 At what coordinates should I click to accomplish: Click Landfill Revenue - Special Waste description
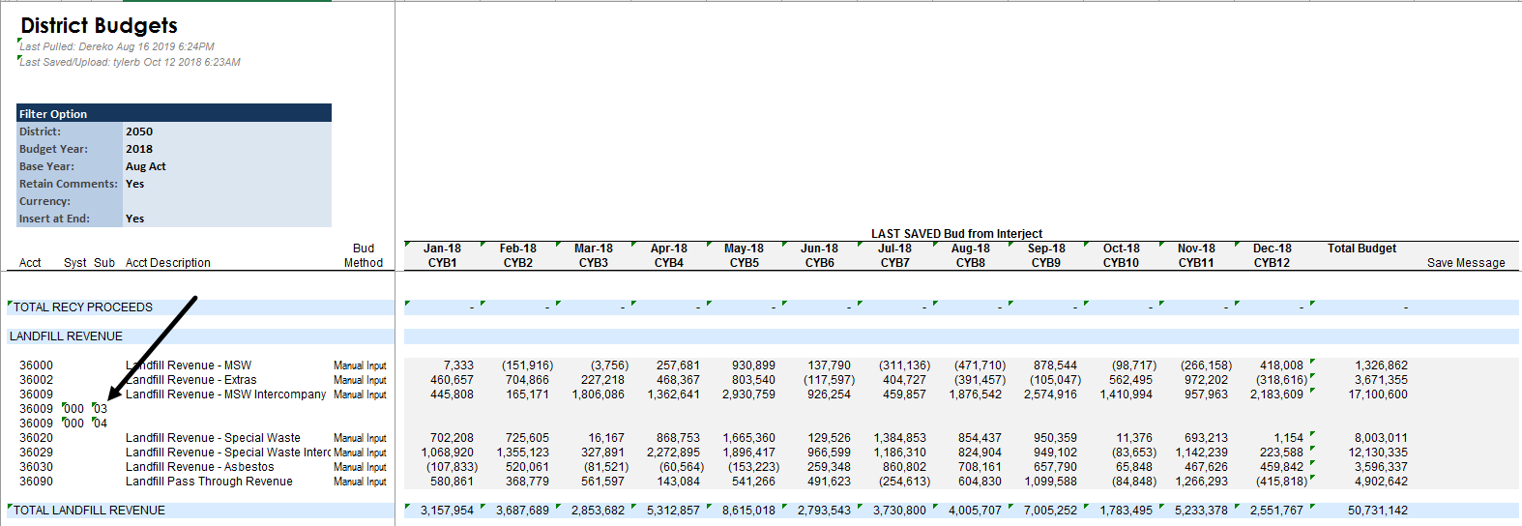[x=213, y=438]
